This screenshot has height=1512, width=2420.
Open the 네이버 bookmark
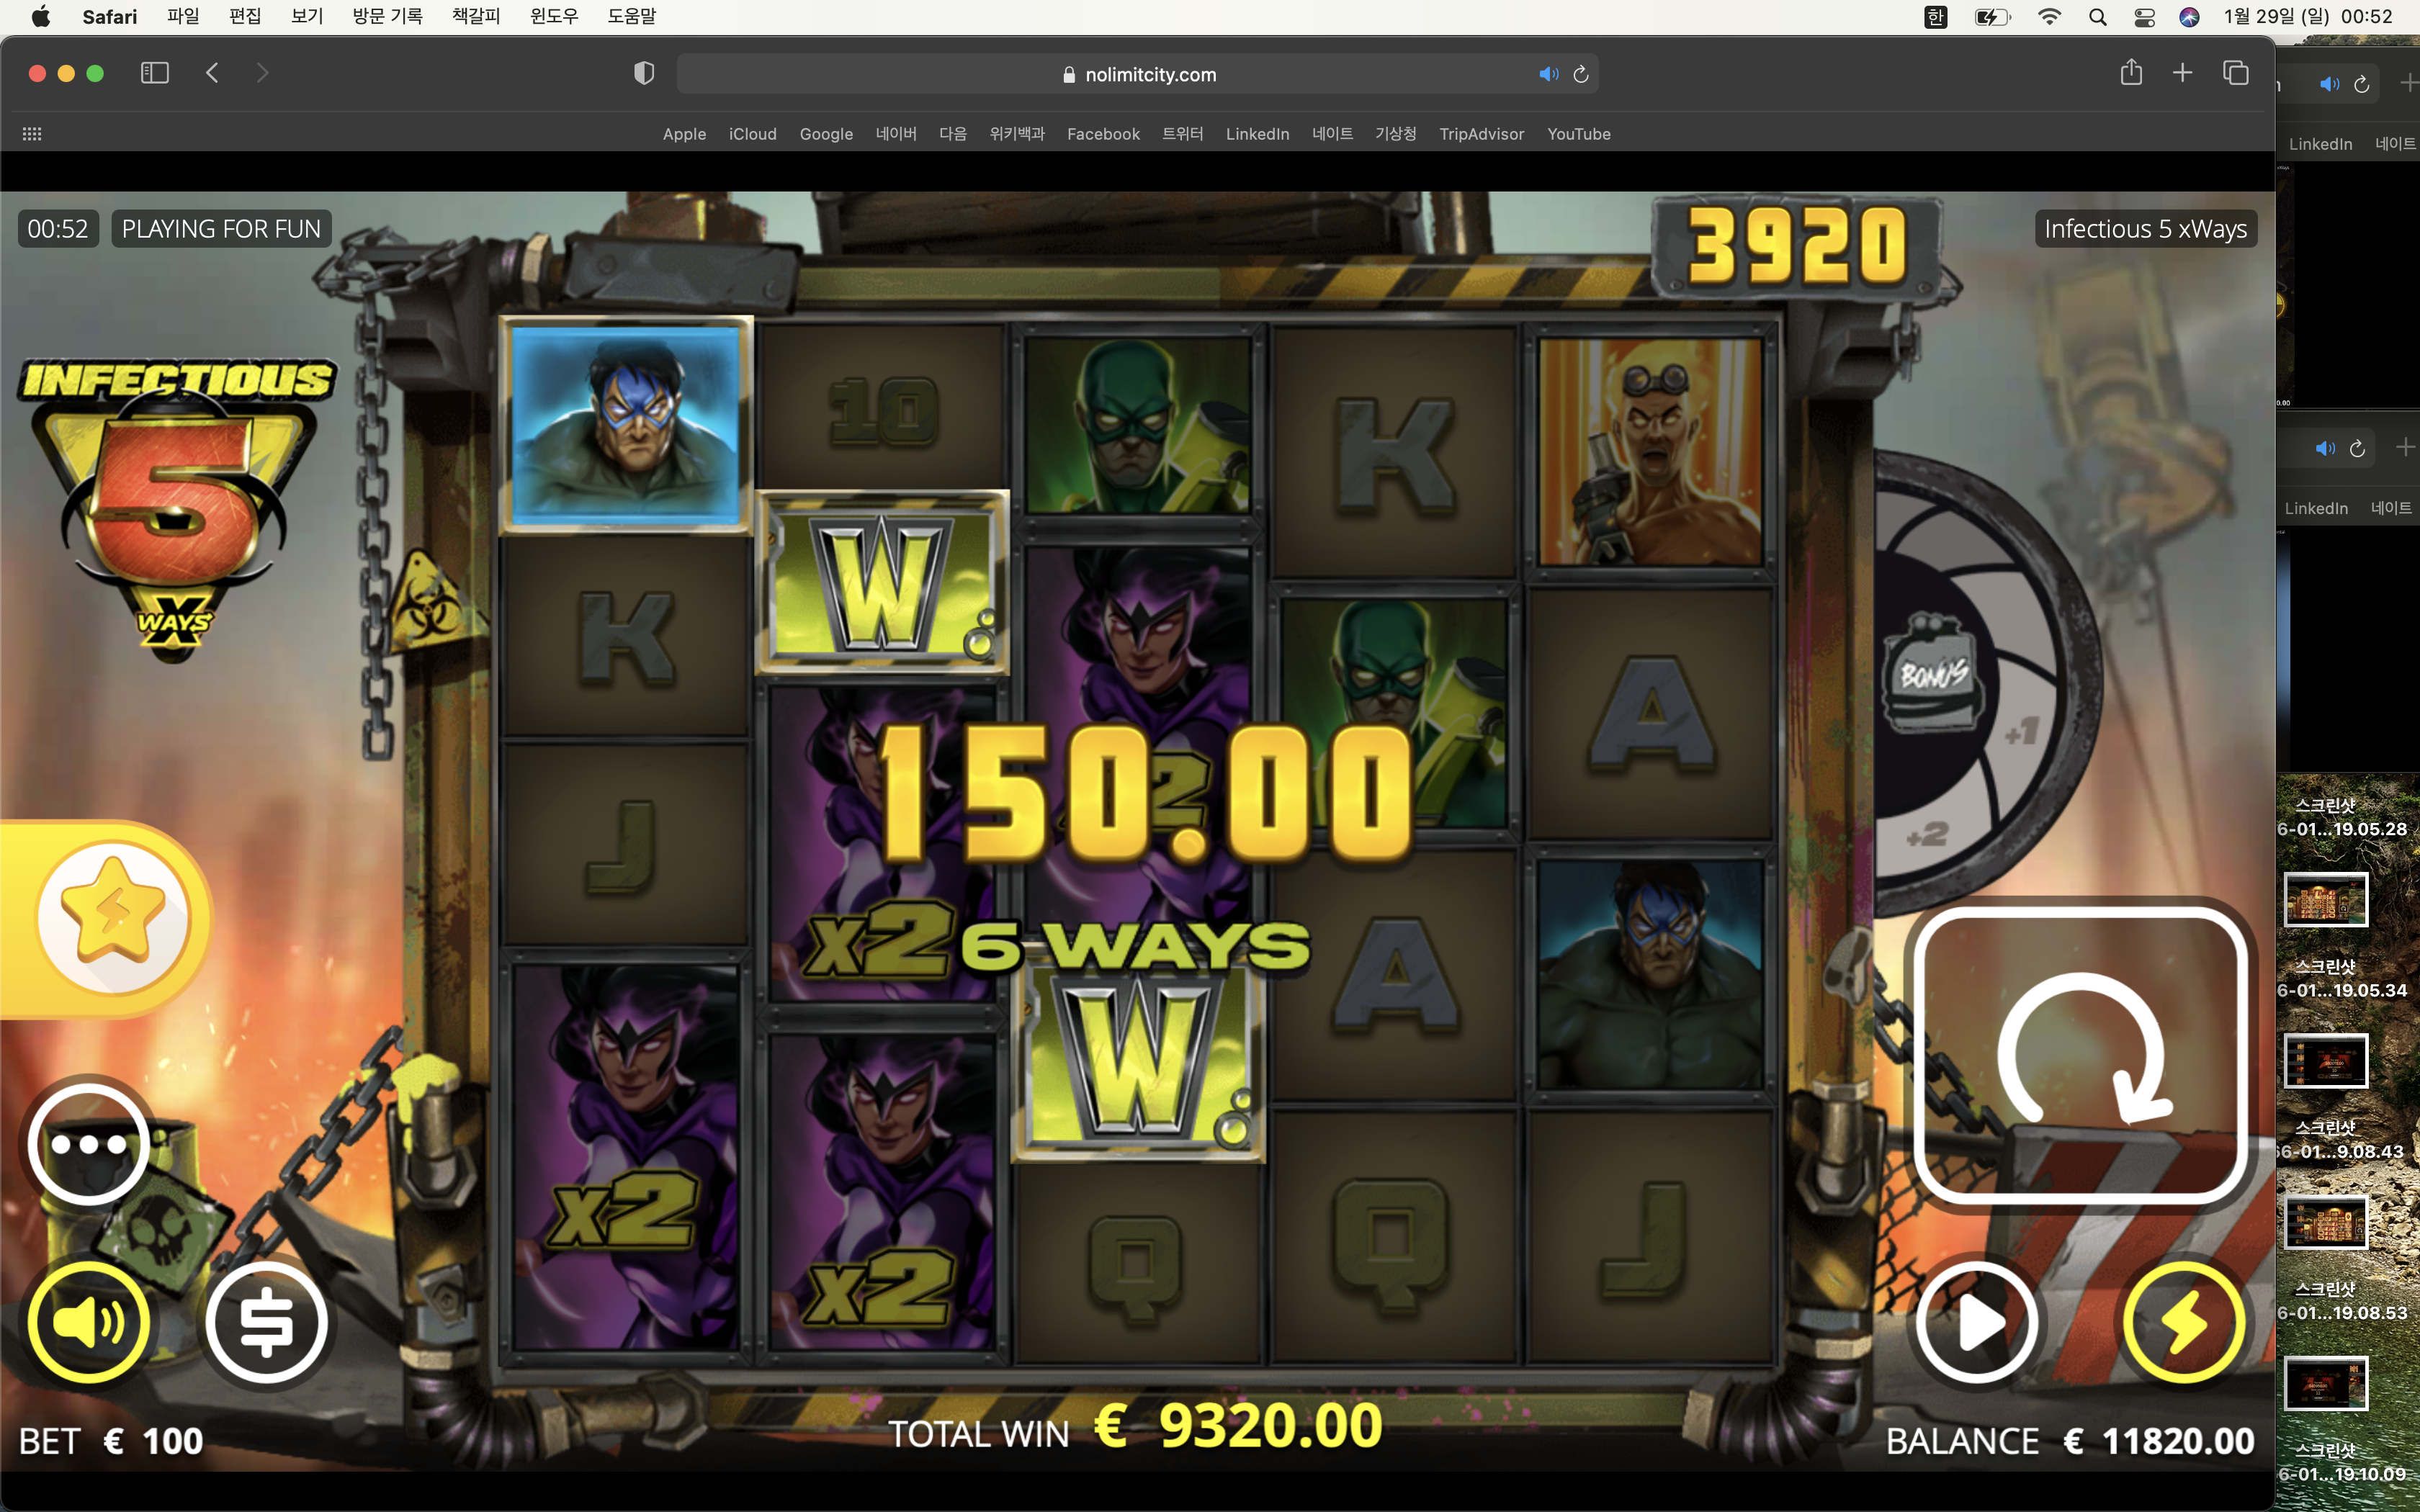click(x=896, y=134)
